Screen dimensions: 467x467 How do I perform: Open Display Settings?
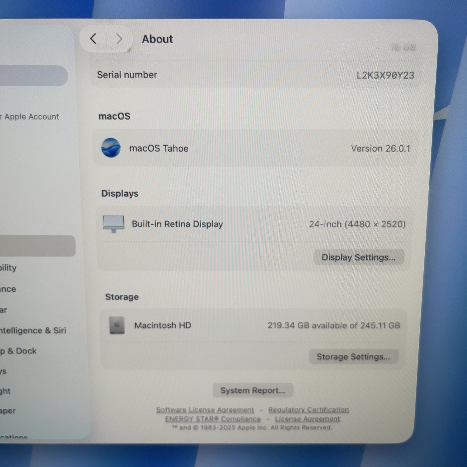358,257
